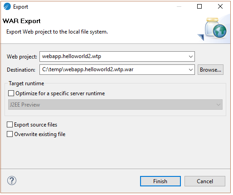This screenshot has width=233, height=195.
Task: Maximize the Export dialog window
Action: tap(199, 6)
